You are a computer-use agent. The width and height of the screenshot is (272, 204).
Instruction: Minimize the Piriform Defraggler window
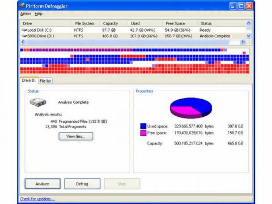coord(233,6)
